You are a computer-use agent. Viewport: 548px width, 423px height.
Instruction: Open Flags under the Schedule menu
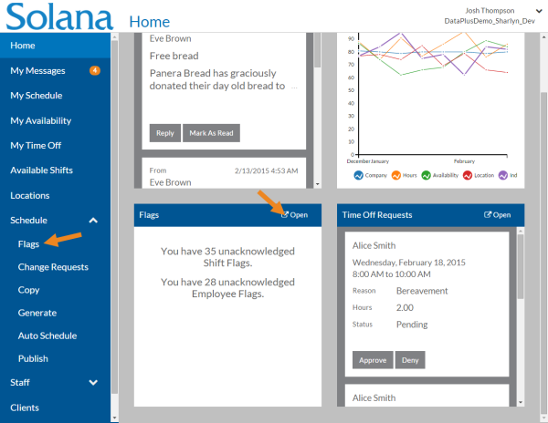coord(28,243)
